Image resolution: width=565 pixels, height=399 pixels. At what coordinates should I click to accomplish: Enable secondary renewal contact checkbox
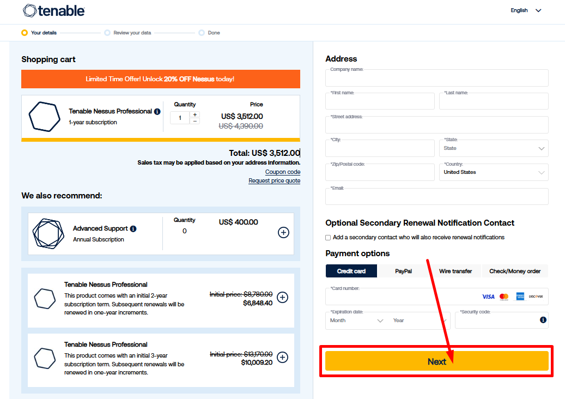(328, 238)
